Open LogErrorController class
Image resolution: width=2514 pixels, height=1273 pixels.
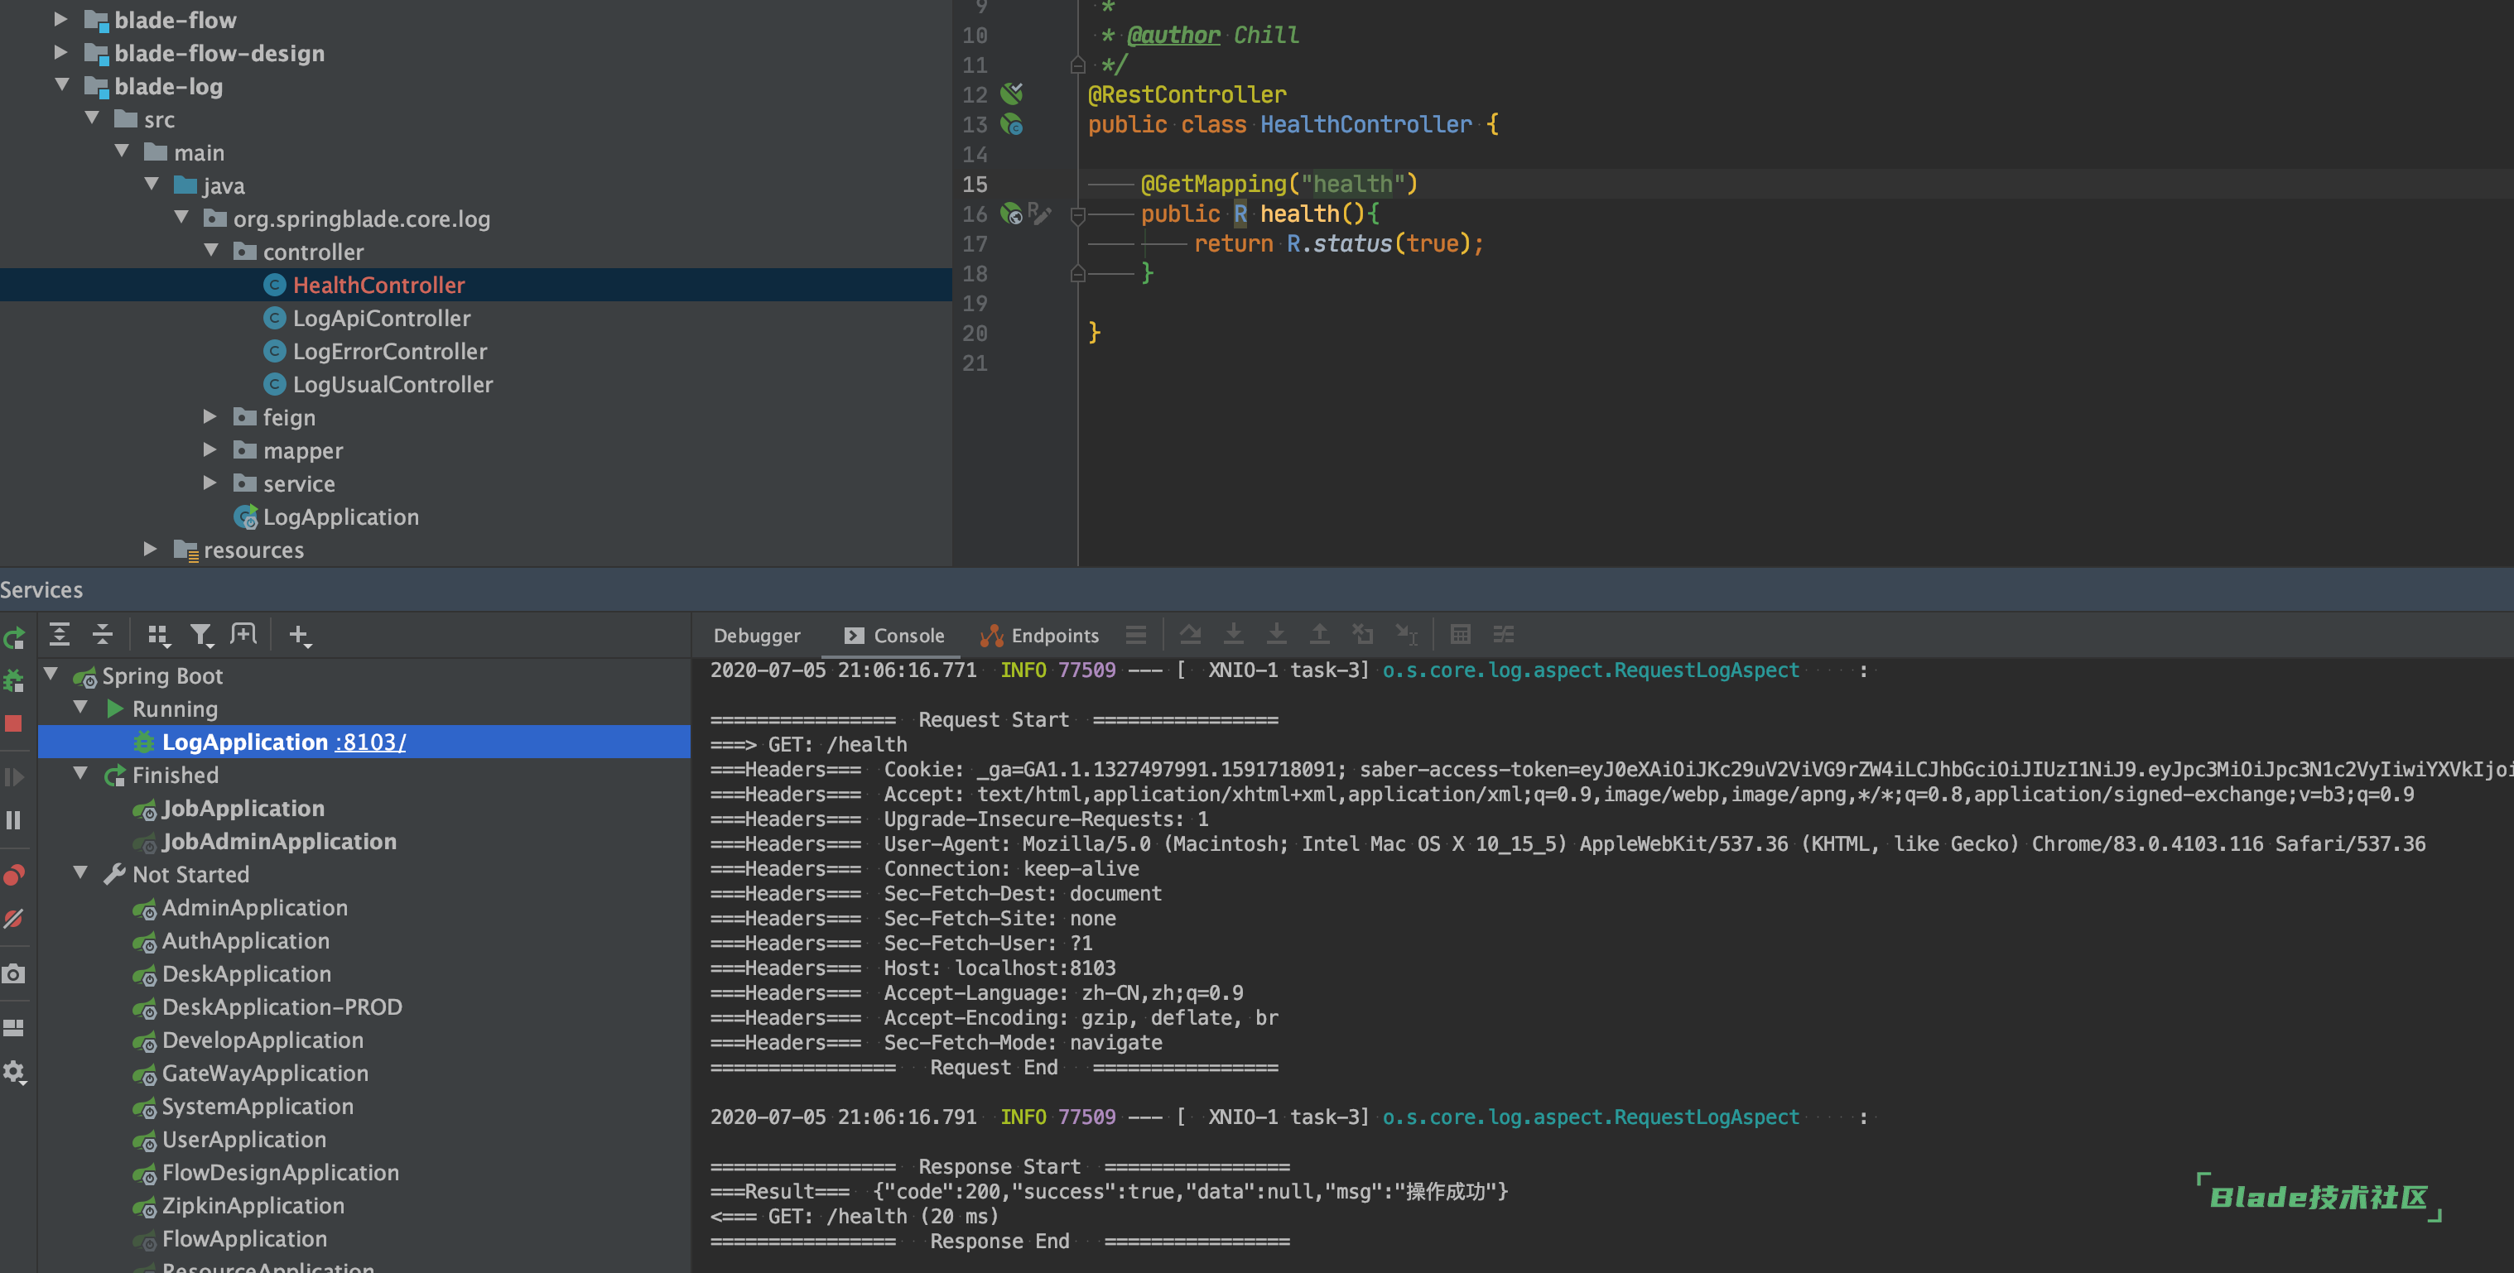point(389,352)
